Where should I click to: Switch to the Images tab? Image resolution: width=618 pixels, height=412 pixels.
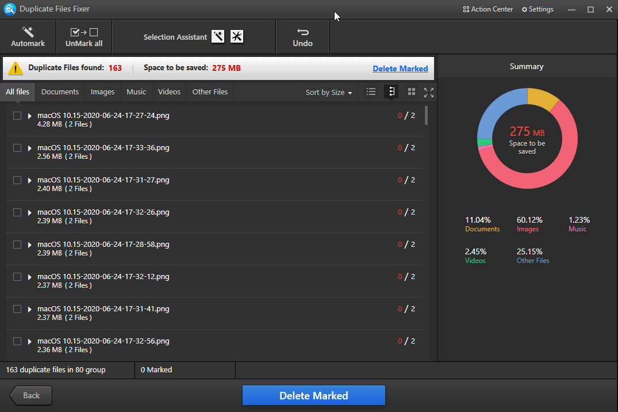pyautogui.click(x=102, y=91)
